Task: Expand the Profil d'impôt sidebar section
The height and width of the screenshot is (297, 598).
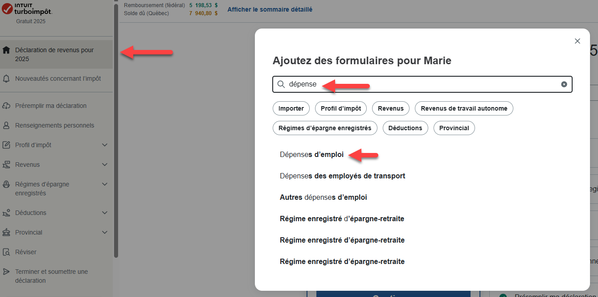Action: point(105,145)
